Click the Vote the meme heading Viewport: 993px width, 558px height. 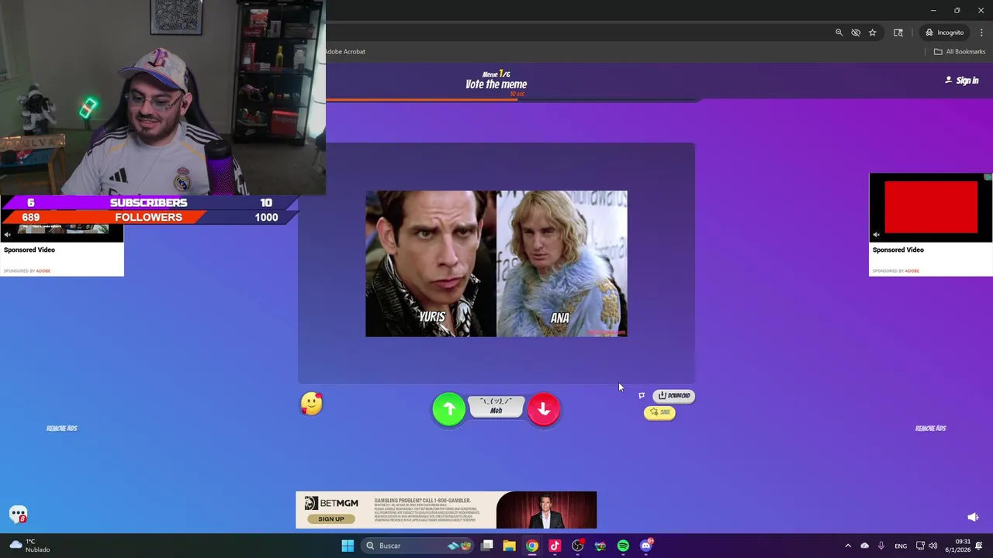(x=496, y=84)
